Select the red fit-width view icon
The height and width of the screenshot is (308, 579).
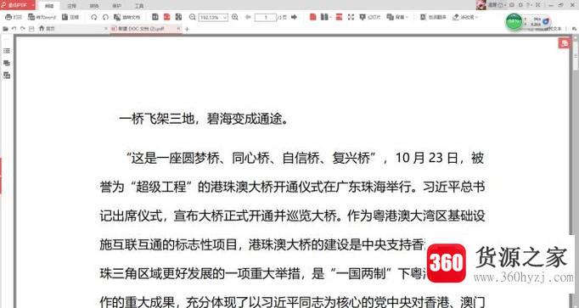pos(167,17)
